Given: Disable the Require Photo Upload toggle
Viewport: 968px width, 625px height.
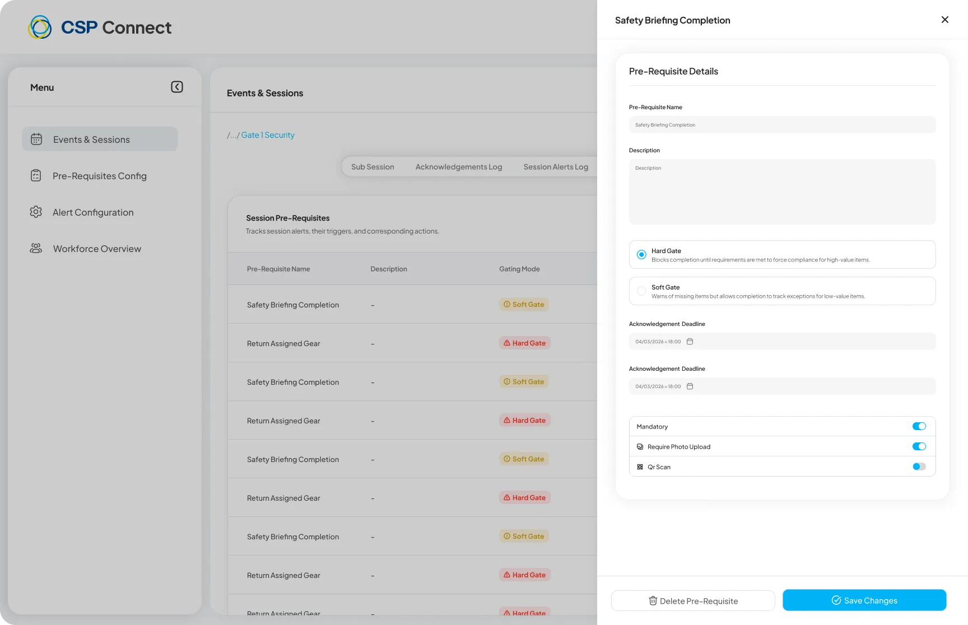Looking at the screenshot, I should pyautogui.click(x=919, y=446).
